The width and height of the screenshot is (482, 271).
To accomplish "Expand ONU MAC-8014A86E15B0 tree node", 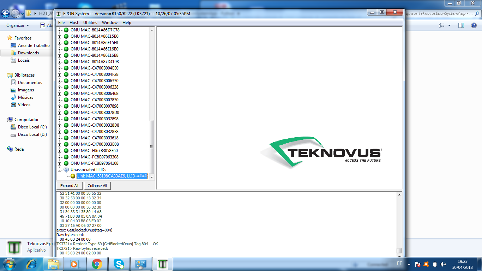I will [x=59, y=36].
